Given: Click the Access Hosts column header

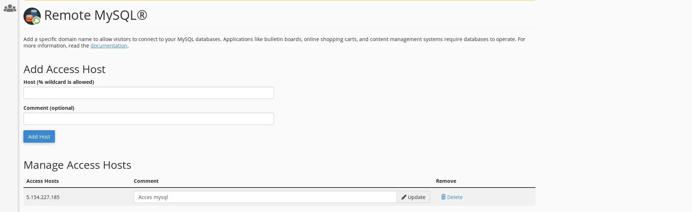Looking at the screenshot, I should (43, 181).
